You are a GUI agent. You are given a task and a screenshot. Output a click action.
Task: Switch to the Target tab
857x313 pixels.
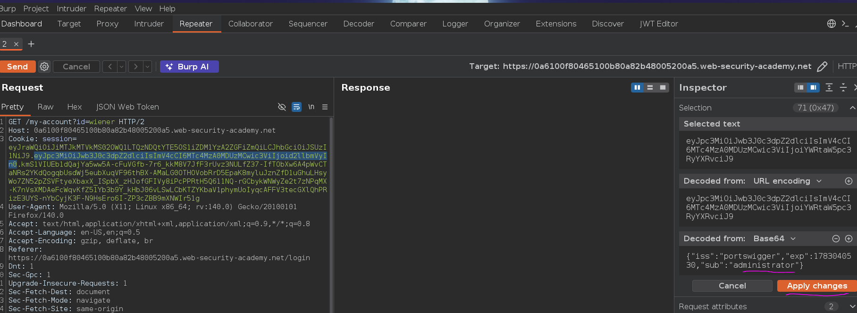click(69, 24)
